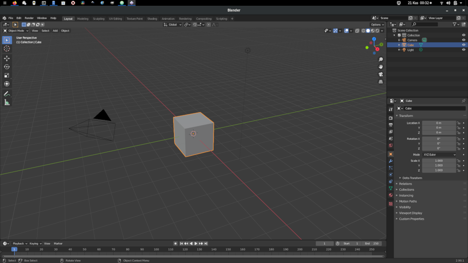468x263 pixels.
Task: Toggle lock on Rotation X
Action: (x=459, y=139)
